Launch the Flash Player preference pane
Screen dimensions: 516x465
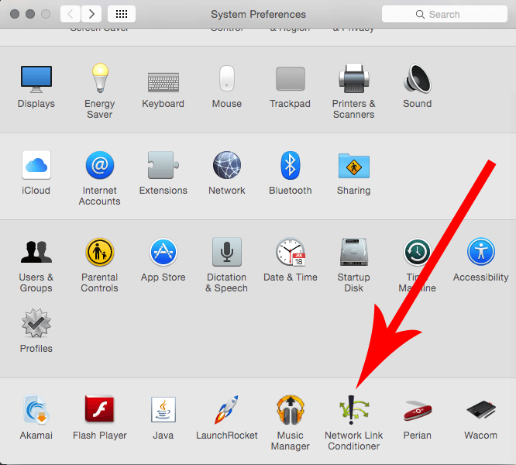point(99,410)
